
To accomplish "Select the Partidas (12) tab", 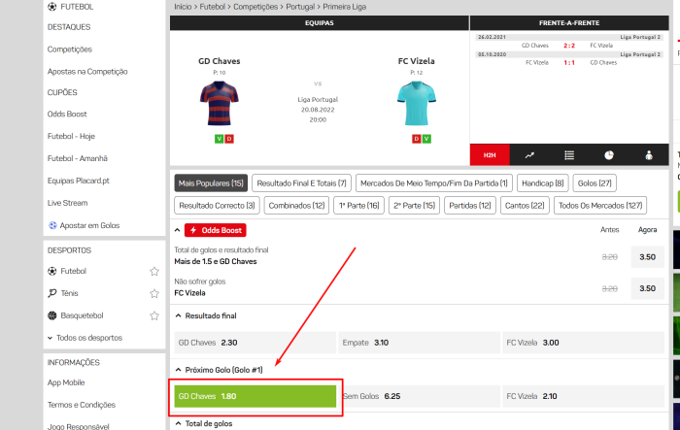I will (470, 206).
